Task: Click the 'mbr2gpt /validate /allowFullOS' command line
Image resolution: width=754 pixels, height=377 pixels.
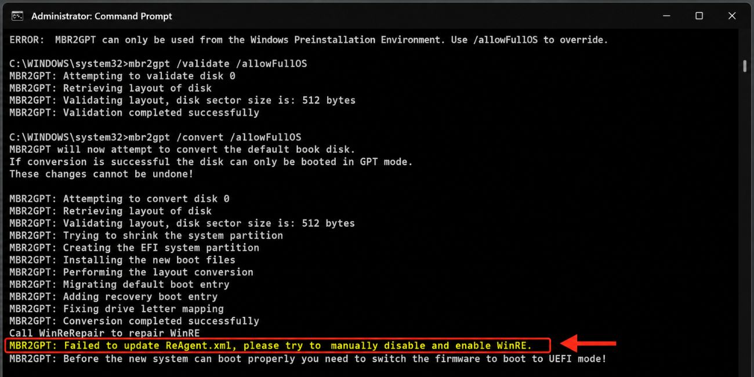Action: tap(158, 64)
